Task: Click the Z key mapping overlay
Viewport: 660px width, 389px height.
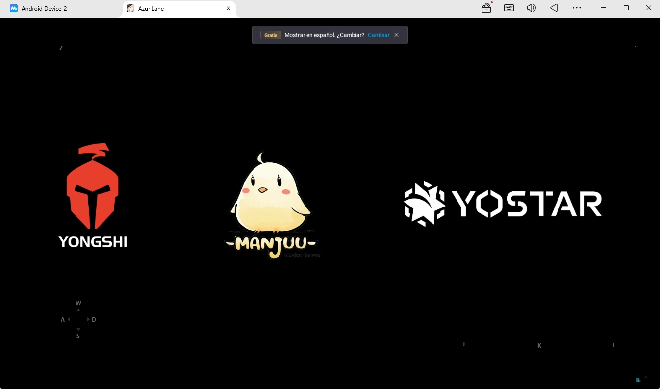Action: pos(61,48)
